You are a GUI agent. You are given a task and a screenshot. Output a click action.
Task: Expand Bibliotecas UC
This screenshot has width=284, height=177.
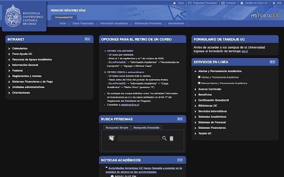coord(195,106)
